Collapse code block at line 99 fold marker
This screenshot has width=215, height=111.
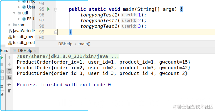[x=56, y=32]
